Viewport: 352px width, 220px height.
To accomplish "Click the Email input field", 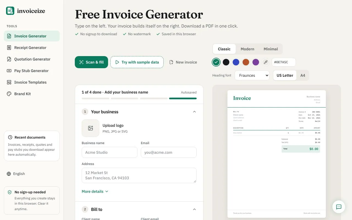I will click(x=169, y=152).
